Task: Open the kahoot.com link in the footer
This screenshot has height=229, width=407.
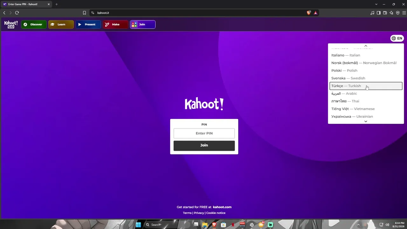Action: [222, 207]
